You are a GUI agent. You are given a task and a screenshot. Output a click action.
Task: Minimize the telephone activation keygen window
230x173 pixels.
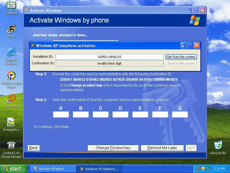[183, 46]
